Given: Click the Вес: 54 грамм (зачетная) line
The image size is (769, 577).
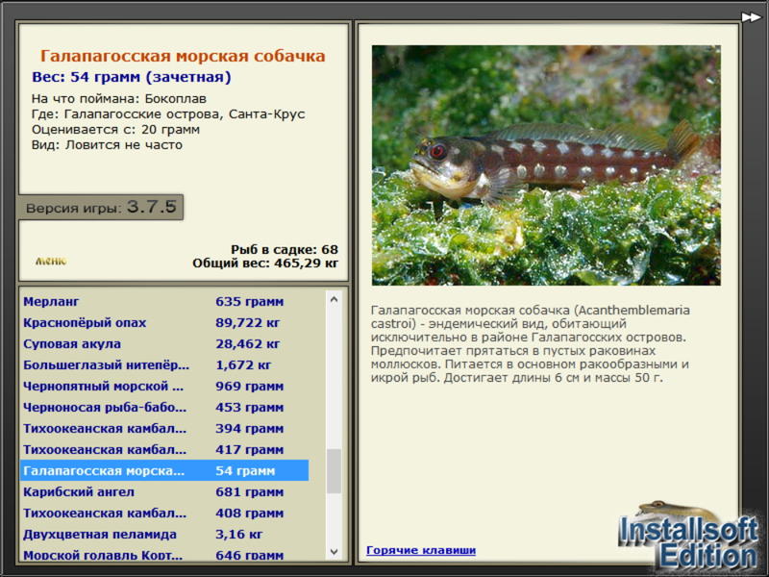Looking at the screenshot, I should pyautogui.click(x=132, y=77).
